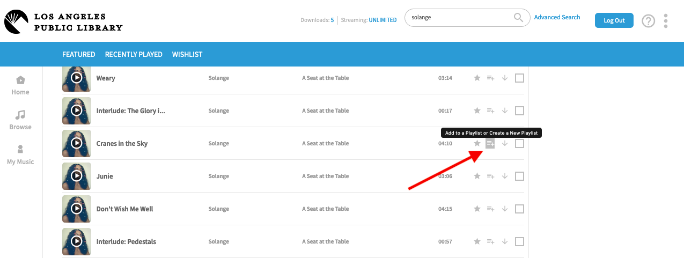Go to the Wishlist tab
Viewport: 684px width, 258px height.
coord(187,54)
